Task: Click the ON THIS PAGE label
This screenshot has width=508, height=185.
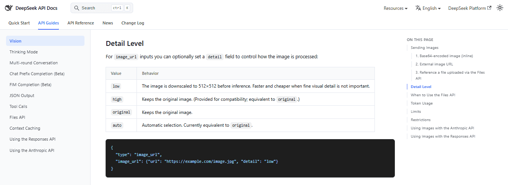Action: [420, 39]
